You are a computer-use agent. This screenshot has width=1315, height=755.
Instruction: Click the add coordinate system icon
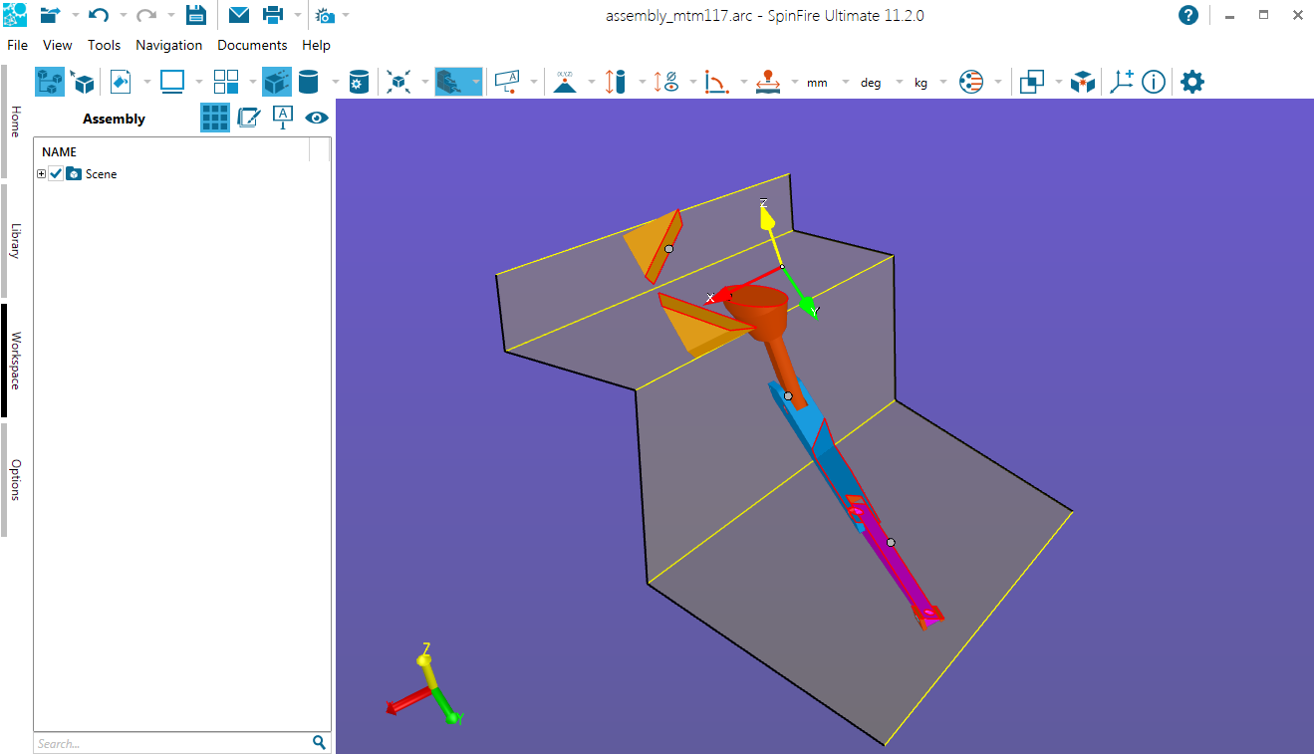pyautogui.click(x=1122, y=83)
